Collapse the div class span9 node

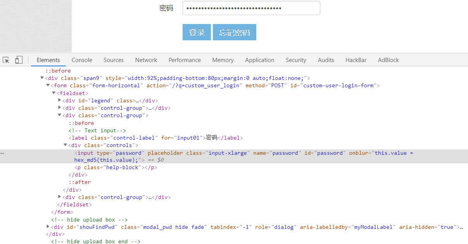coord(42,78)
